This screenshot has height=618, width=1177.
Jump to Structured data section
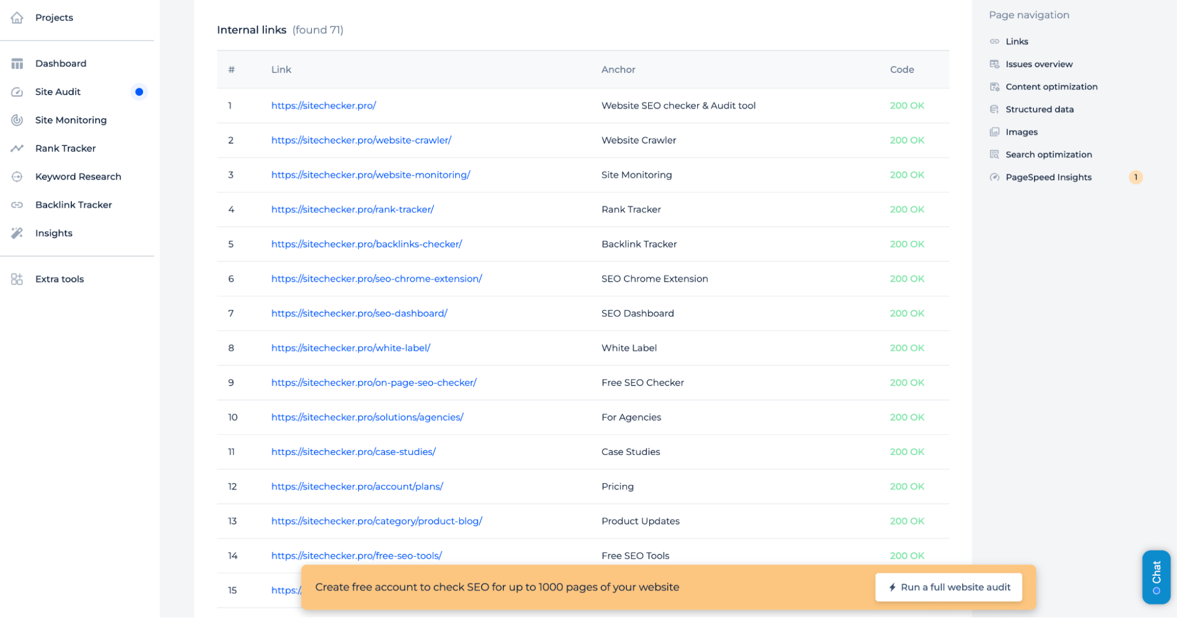tap(1040, 109)
